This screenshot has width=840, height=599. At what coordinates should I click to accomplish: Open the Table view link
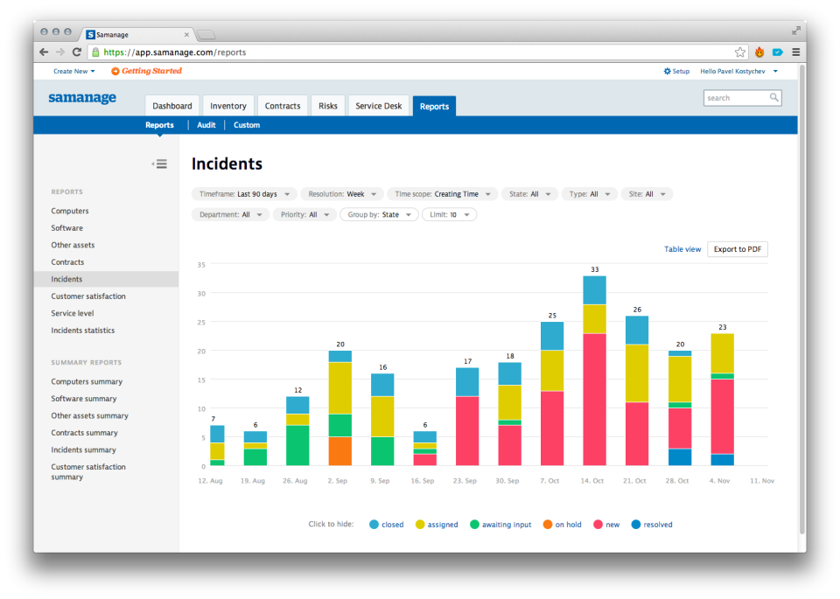point(682,249)
